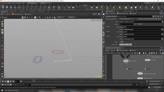Viewport: 164px width, 92px height.
Task: Click the sticky note icon in network toolbar
Action: click(x=152, y=53)
